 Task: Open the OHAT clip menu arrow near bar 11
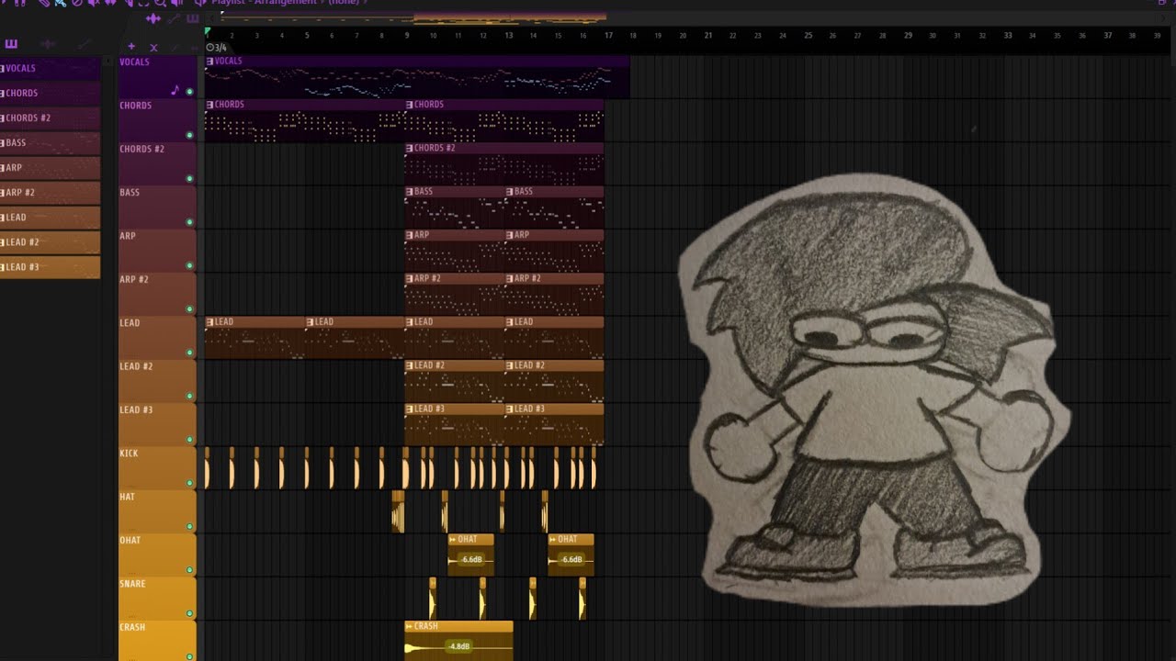tap(453, 540)
